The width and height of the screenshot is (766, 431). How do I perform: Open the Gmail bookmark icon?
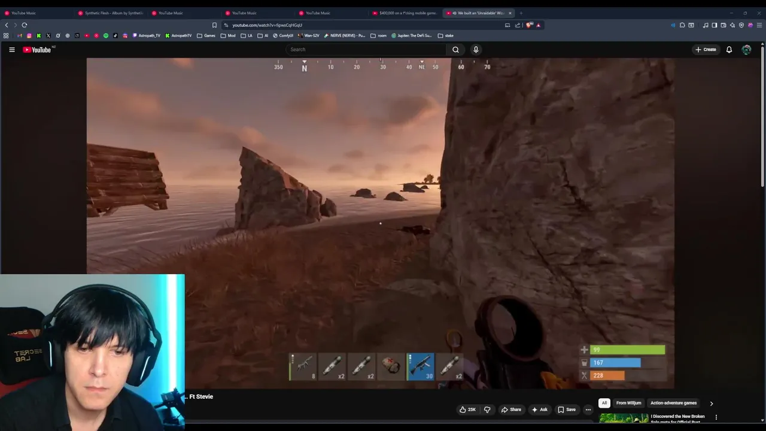click(x=20, y=36)
